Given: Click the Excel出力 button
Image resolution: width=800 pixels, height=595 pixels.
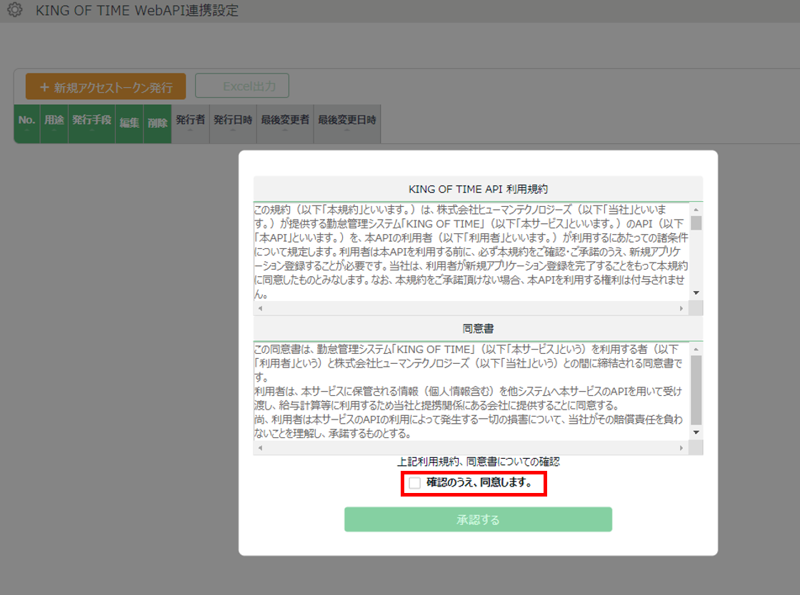Looking at the screenshot, I should (242, 86).
